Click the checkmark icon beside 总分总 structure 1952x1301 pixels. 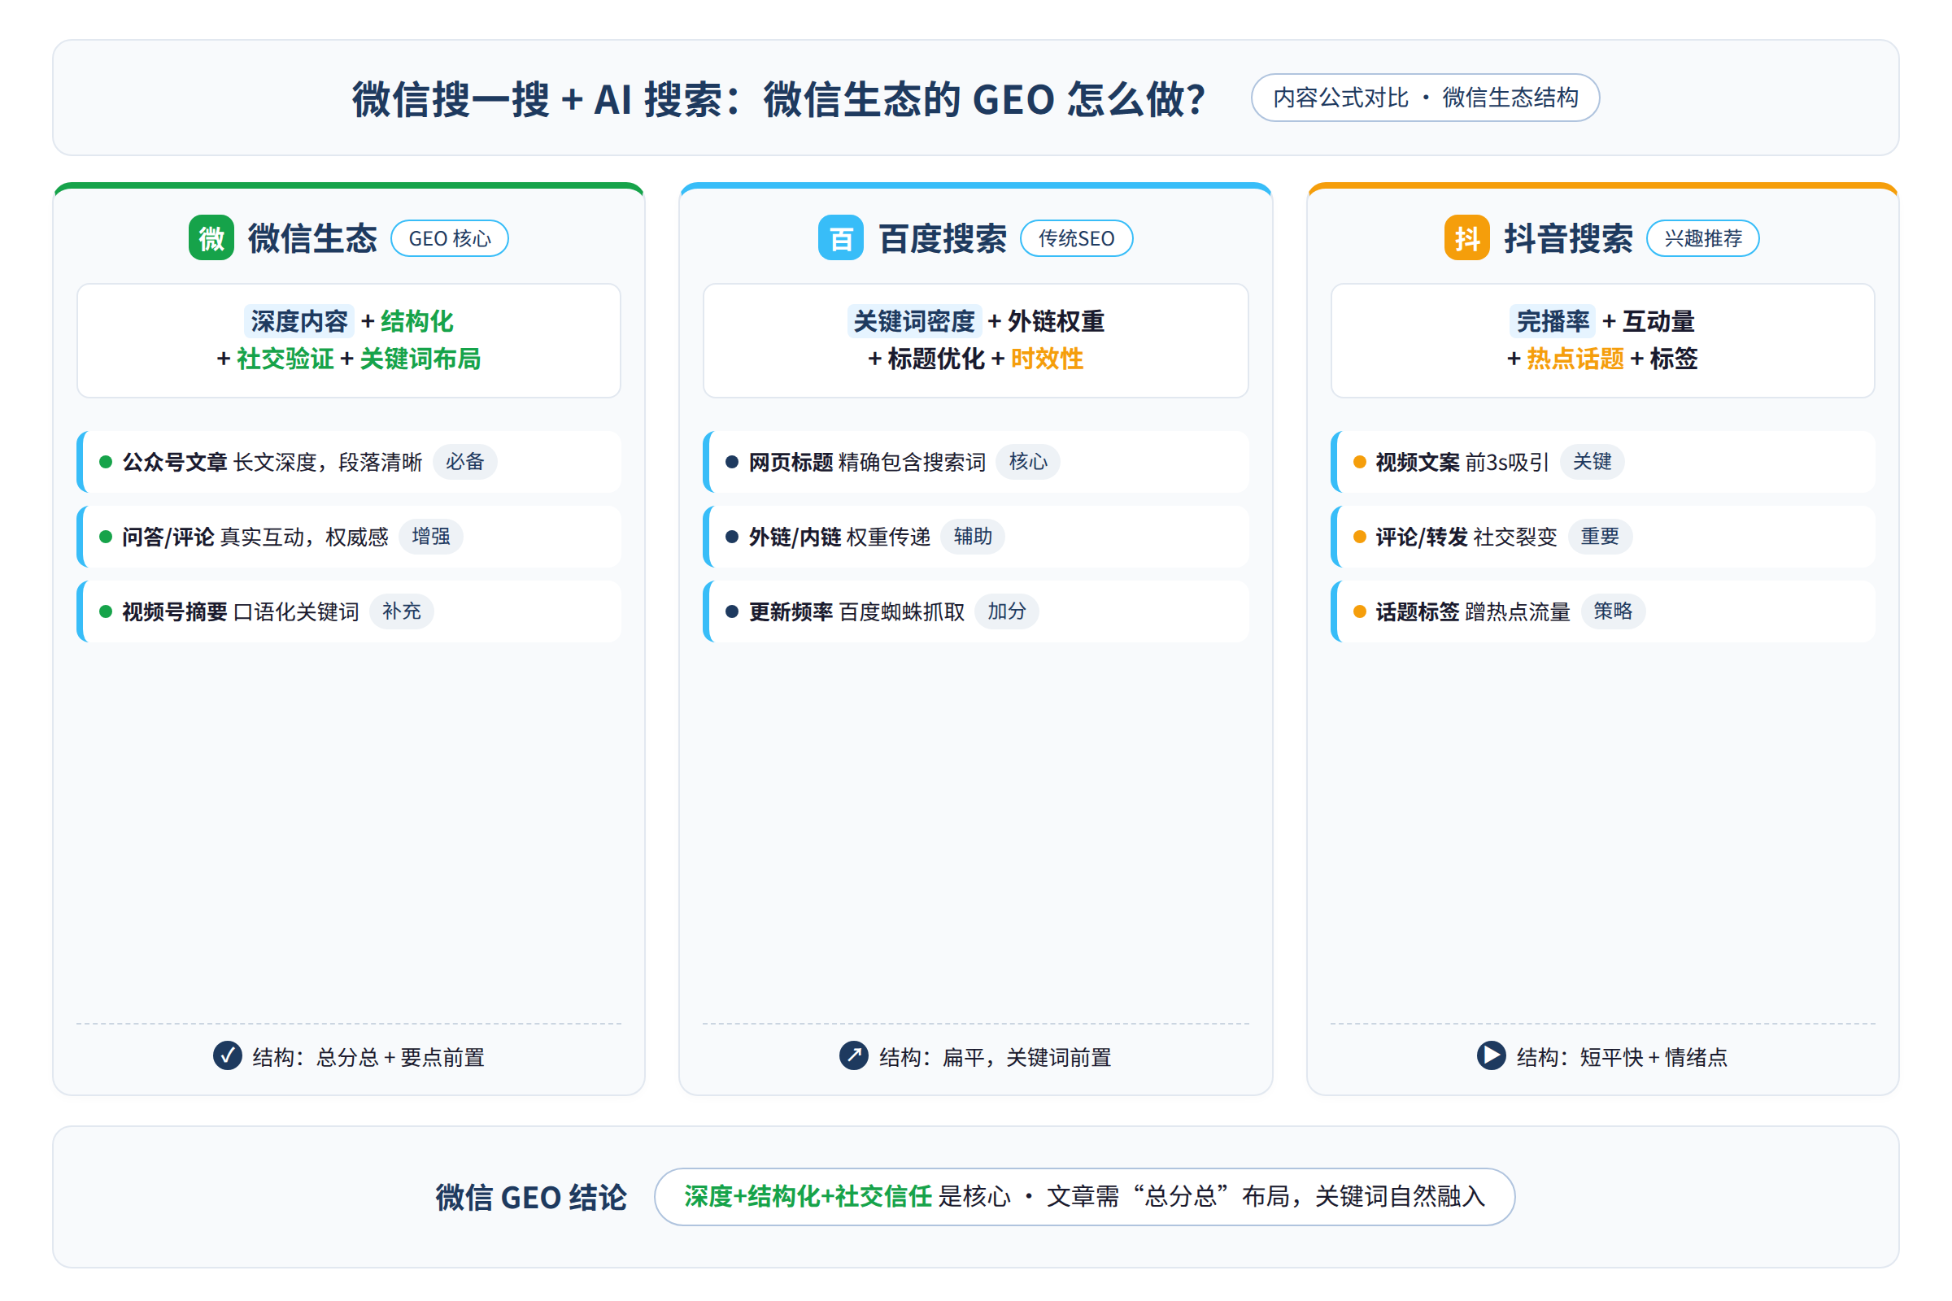pyautogui.click(x=228, y=1055)
